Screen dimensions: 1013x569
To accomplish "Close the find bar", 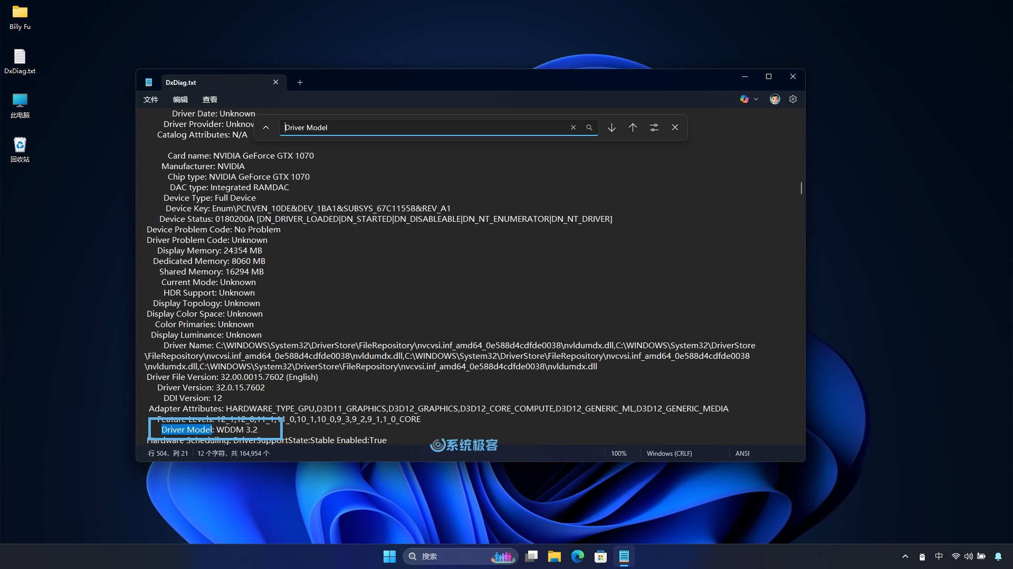I will [x=675, y=127].
